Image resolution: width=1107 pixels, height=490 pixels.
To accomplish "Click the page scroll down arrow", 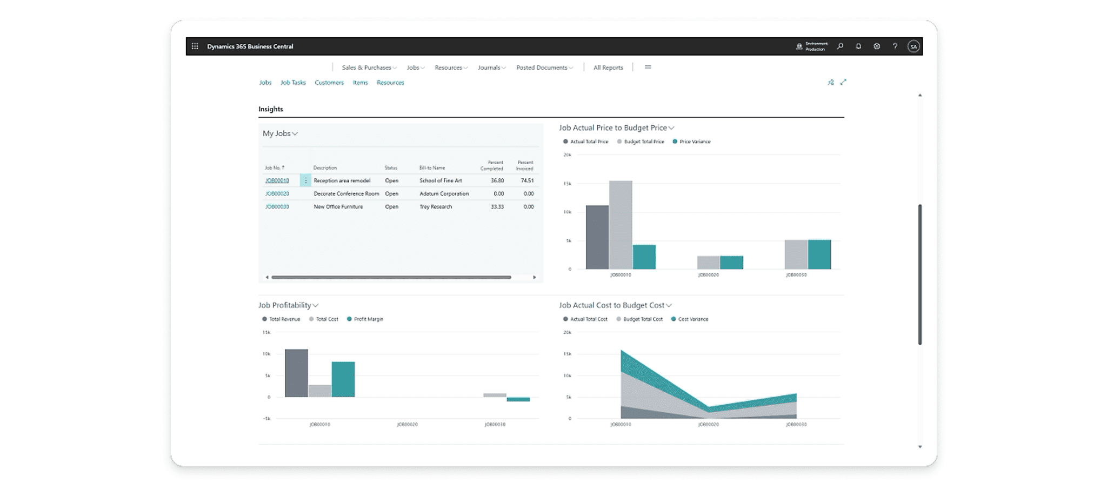I will coord(920,447).
